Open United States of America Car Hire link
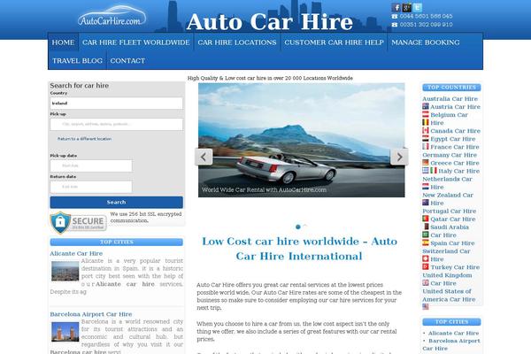Viewport: 531px width, 354px height. point(449,296)
